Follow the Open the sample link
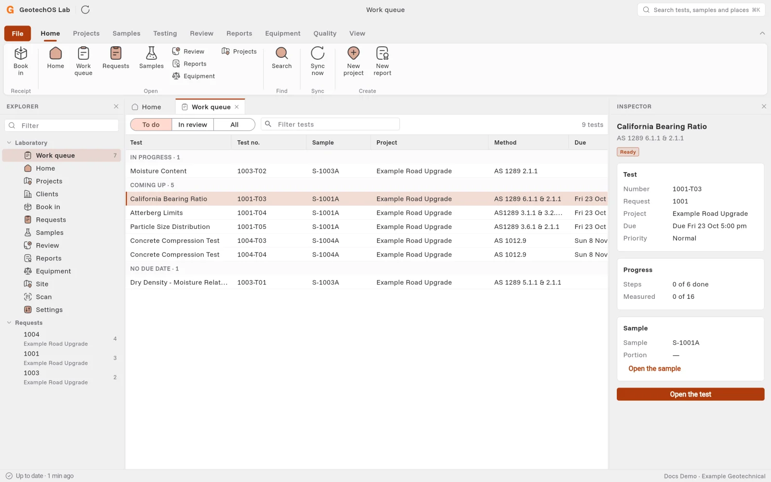Viewport: 771px width, 482px height. pyautogui.click(x=654, y=369)
